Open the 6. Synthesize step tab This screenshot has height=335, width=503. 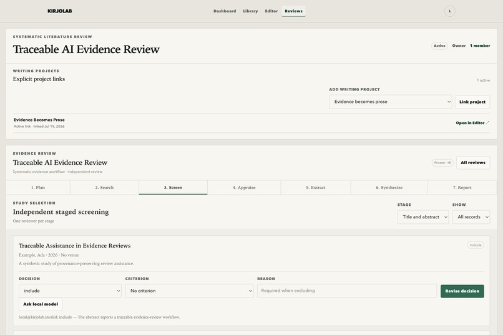pyautogui.click(x=389, y=188)
